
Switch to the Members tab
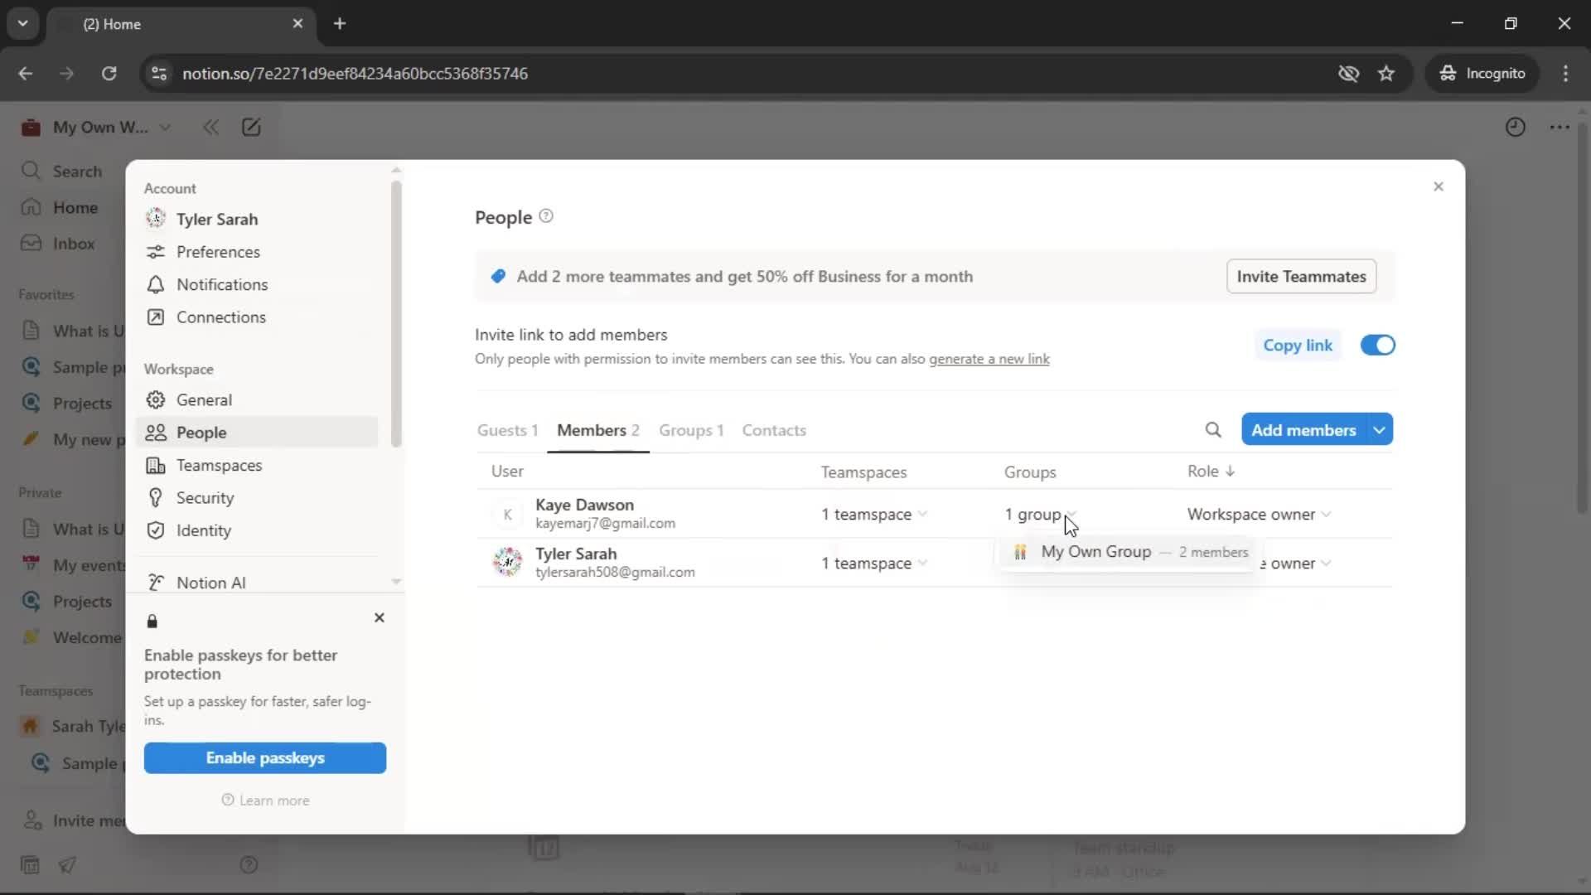(x=598, y=430)
